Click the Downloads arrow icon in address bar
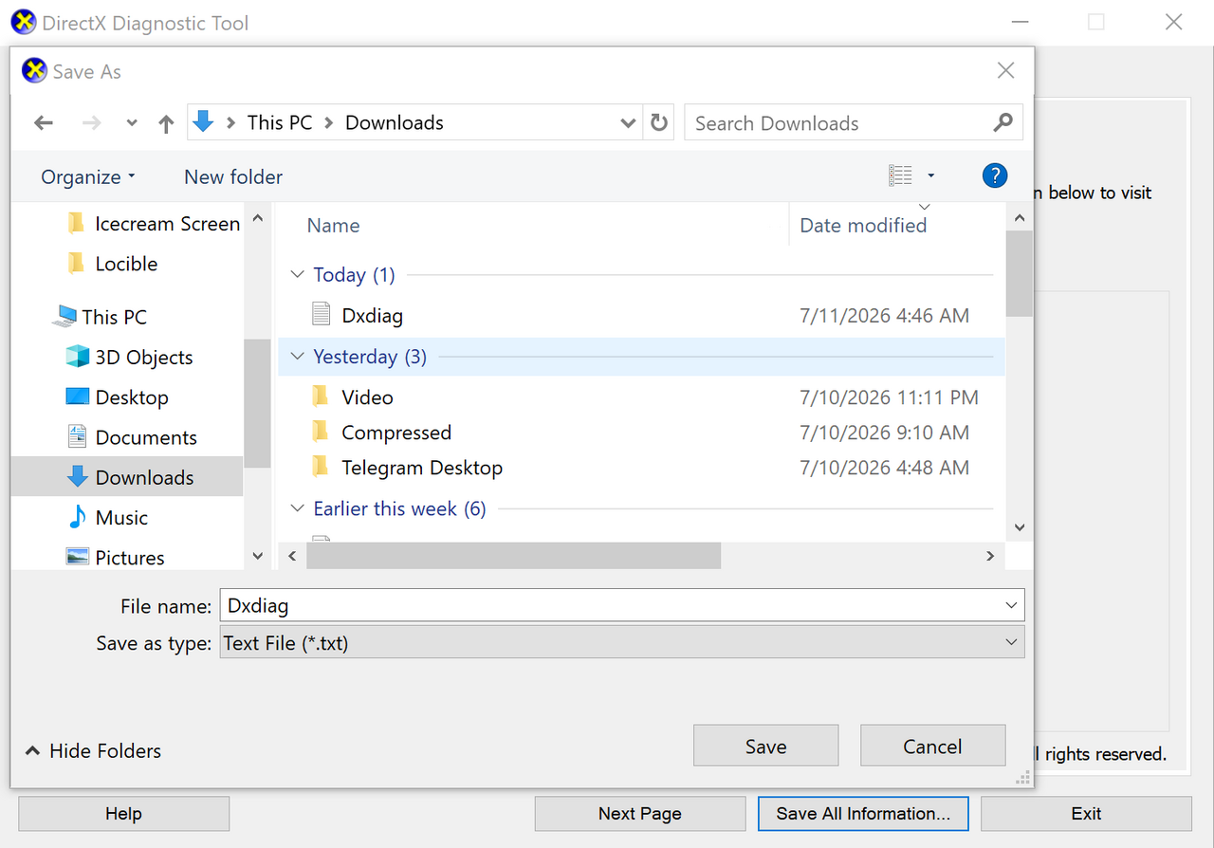 pos(203,121)
